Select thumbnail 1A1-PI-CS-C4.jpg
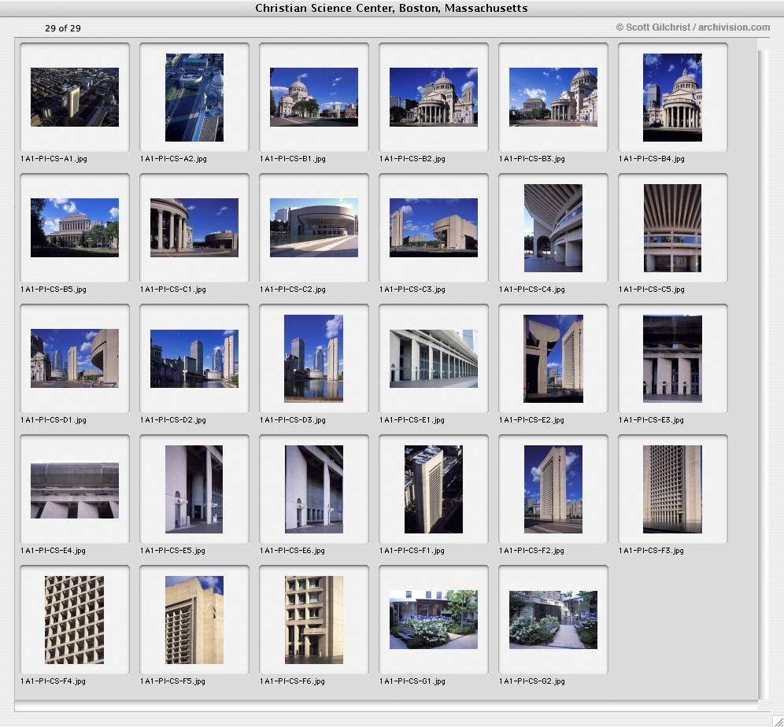The height and width of the screenshot is (727, 784). pos(553,228)
